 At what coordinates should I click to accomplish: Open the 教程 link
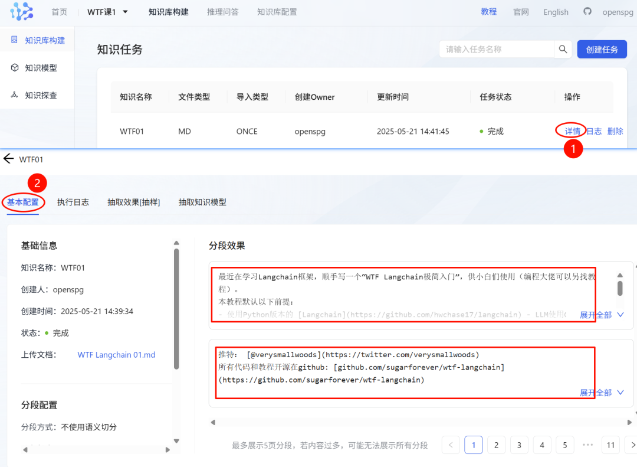[x=489, y=12]
